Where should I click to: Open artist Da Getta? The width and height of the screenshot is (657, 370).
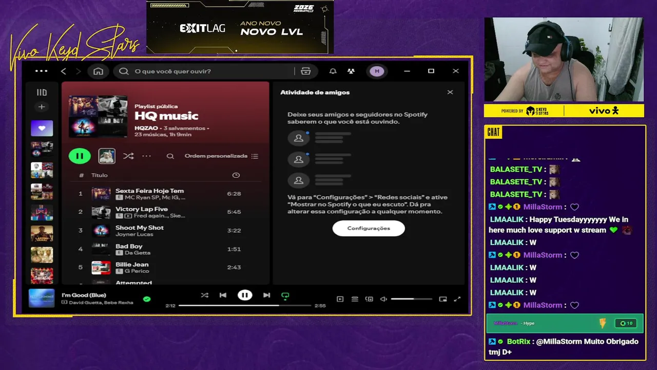pyautogui.click(x=137, y=253)
